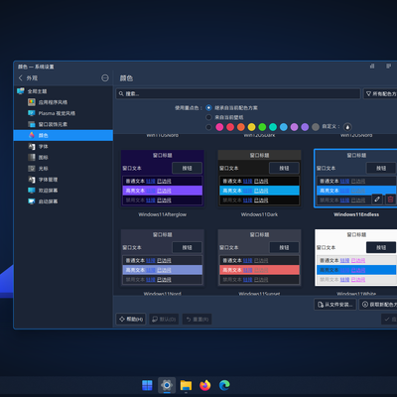The image size is (397, 397).
Task: Select the highlighted 颜色 sidebar entry
Action: (x=64, y=135)
